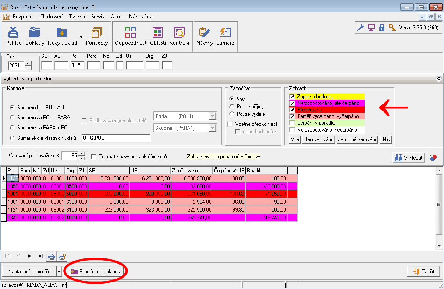Select the Pouze příjmy radio button

click(232, 107)
